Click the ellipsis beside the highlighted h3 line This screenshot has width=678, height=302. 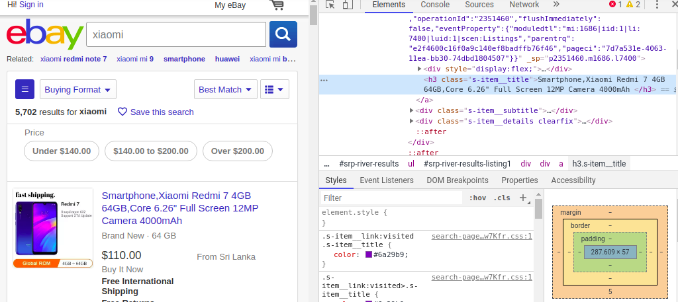tap(324, 80)
